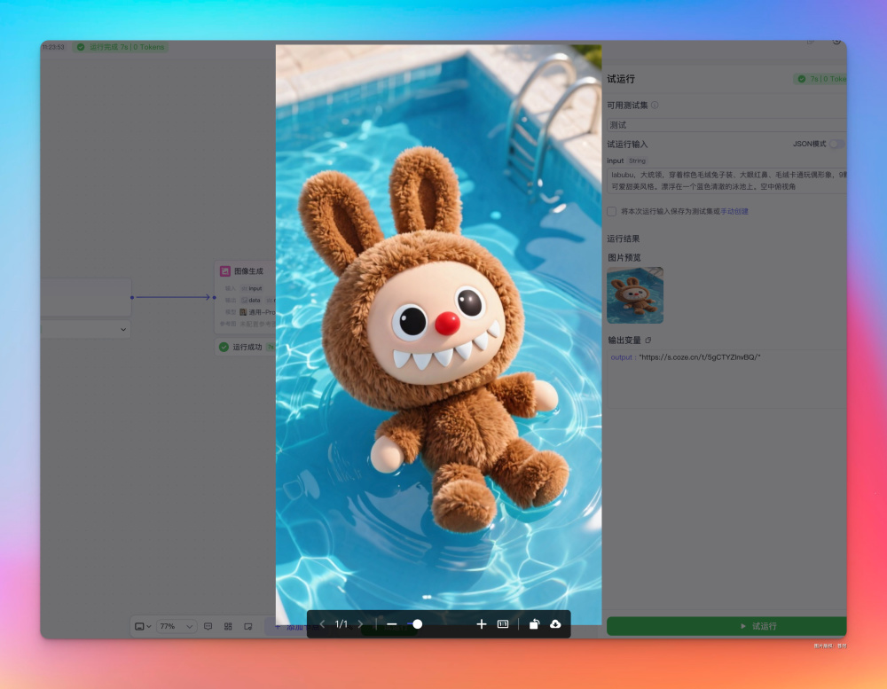
Task: Click the 试运行 panel heading
Action: click(621, 79)
